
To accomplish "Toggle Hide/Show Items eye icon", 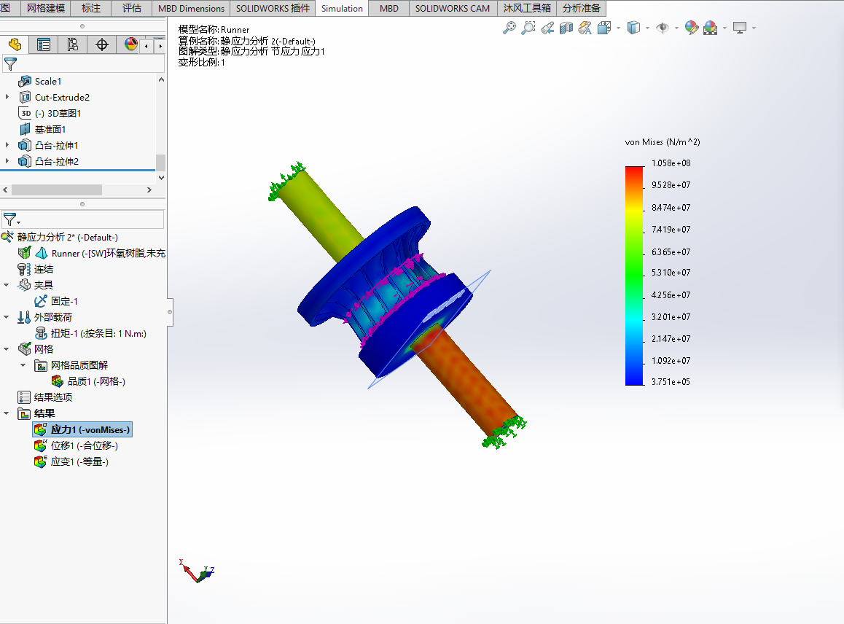I will click(x=663, y=28).
